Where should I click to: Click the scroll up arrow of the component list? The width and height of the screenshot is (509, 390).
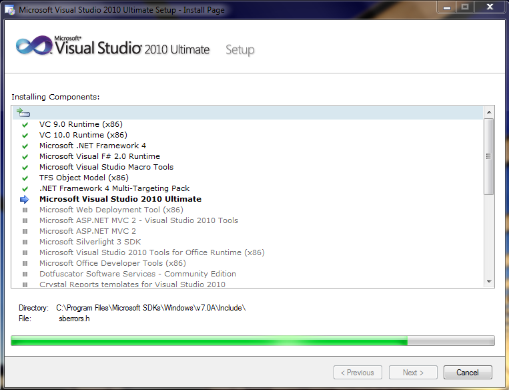point(489,112)
